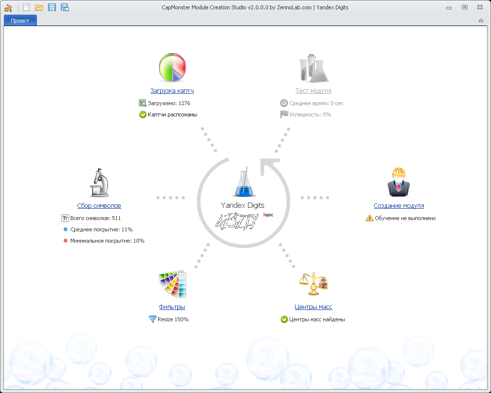Minimize the CapMonster window
The width and height of the screenshot is (491, 393).
pyautogui.click(x=449, y=7)
